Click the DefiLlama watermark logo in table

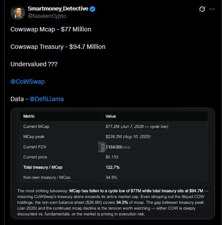(101, 147)
